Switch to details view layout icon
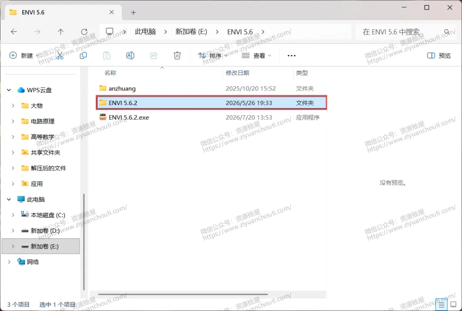 pyautogui.click(x=441, y=305)
